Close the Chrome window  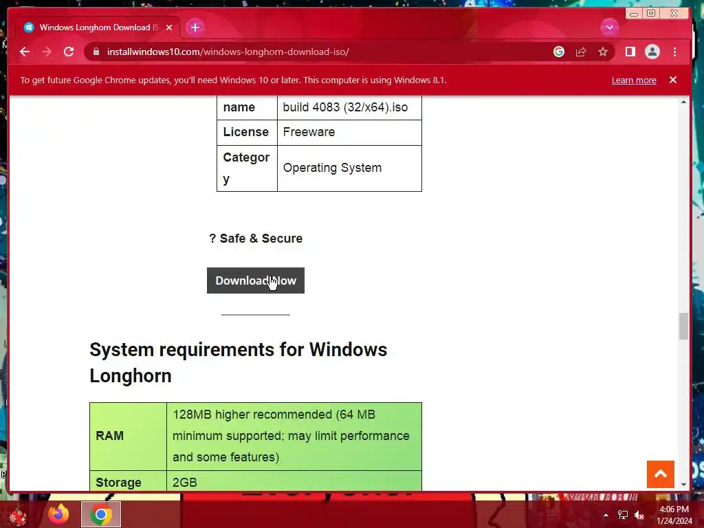pos(674,14)
